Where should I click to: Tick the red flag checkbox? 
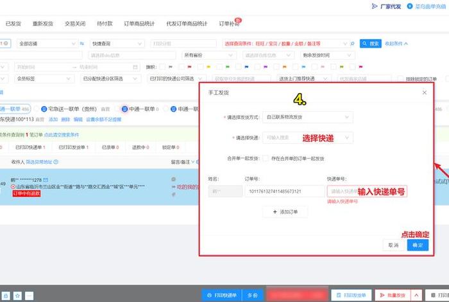(182, 67)
